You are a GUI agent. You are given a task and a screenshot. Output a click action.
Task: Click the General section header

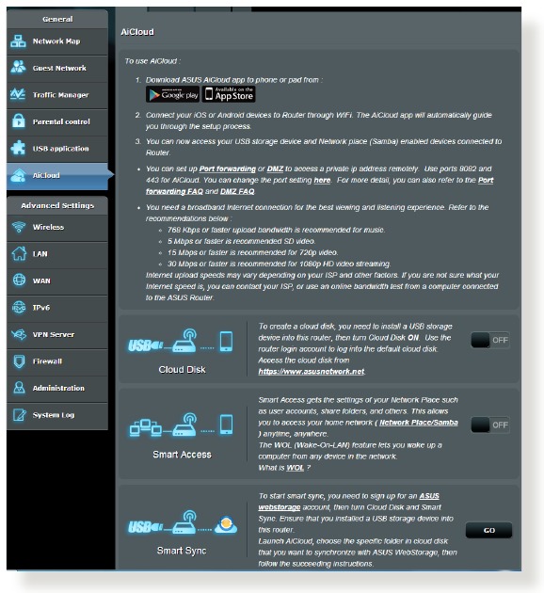(x=57, y=19)
